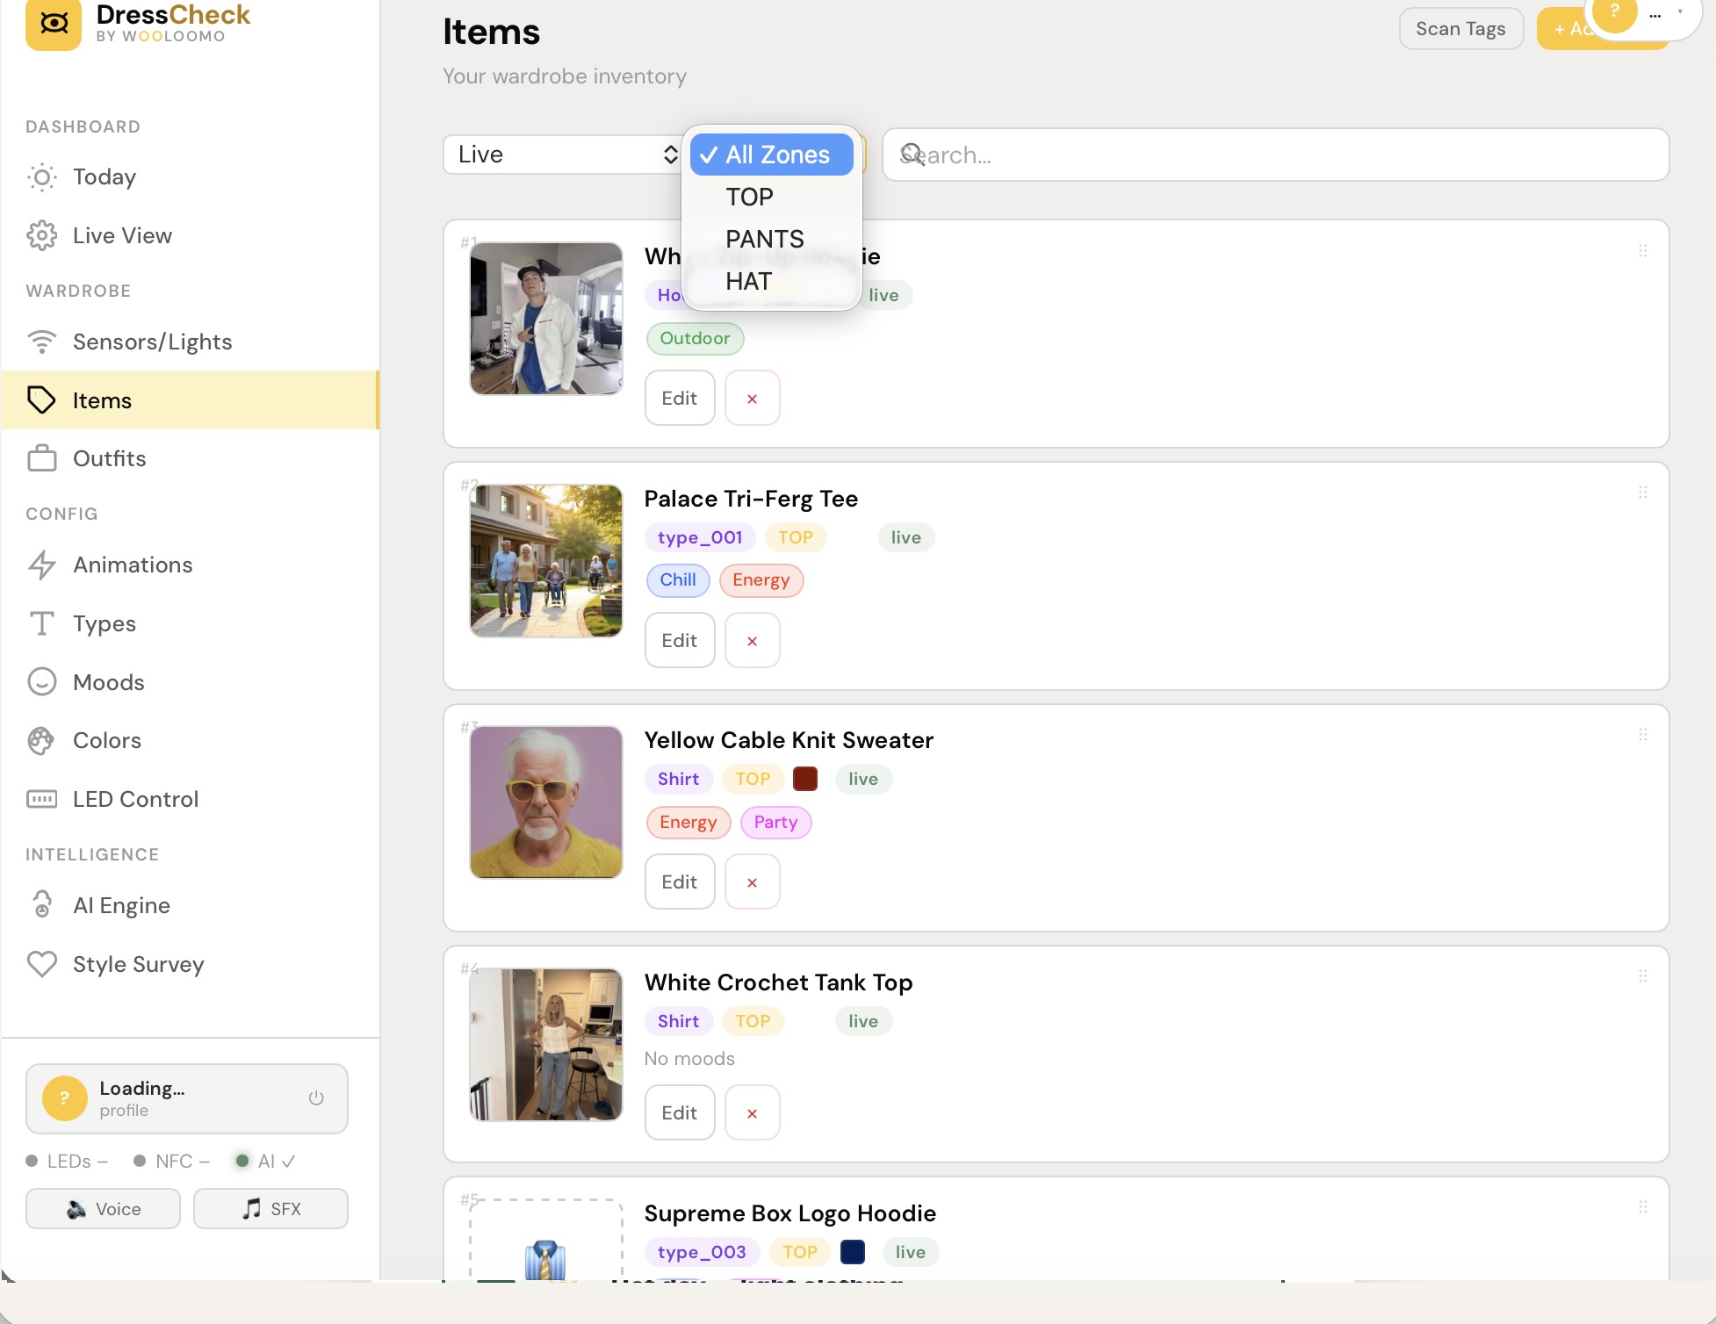The width and height of the screenshot is (1716, 1324).
Task: Click the navy color swatch on Supreme Hoodie
Action: (853, 1252)
